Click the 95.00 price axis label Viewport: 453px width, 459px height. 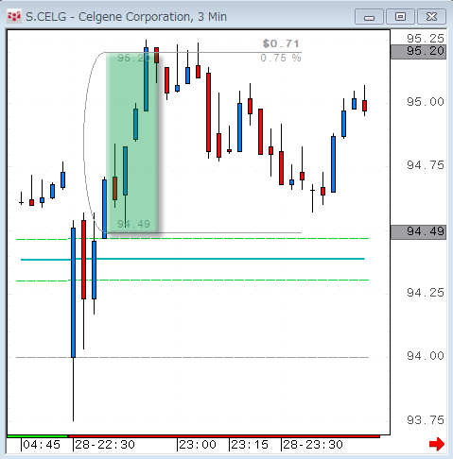(425, 102)
